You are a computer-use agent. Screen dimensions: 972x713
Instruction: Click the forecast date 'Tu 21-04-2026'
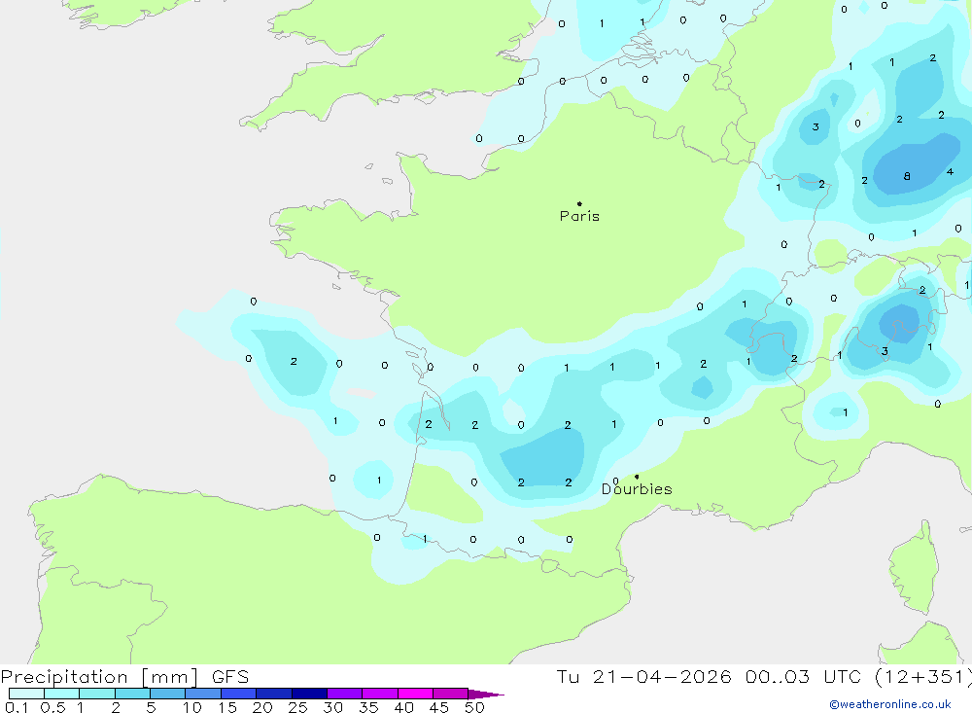(x=643, y=677)
